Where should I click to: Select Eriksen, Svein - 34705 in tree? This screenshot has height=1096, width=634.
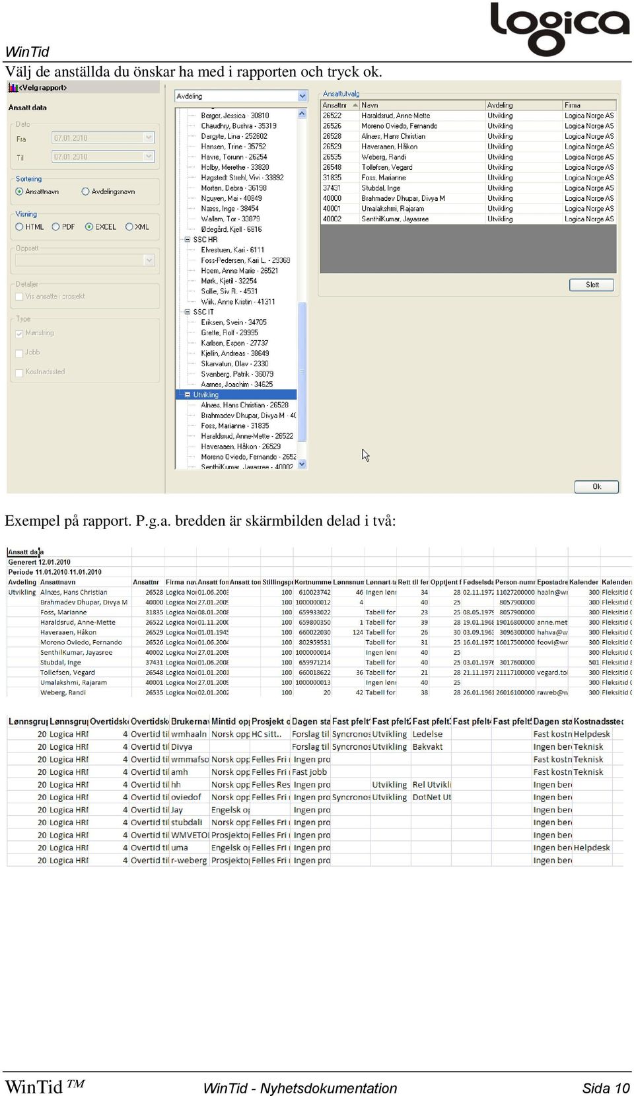[234, 322]
